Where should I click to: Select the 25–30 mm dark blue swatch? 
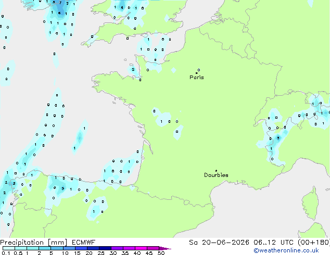(x=105, y=248)
